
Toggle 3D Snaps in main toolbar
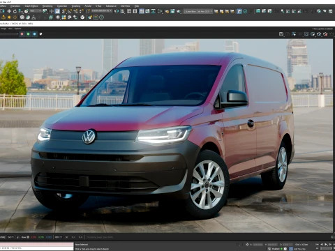(x=64, y=11)
